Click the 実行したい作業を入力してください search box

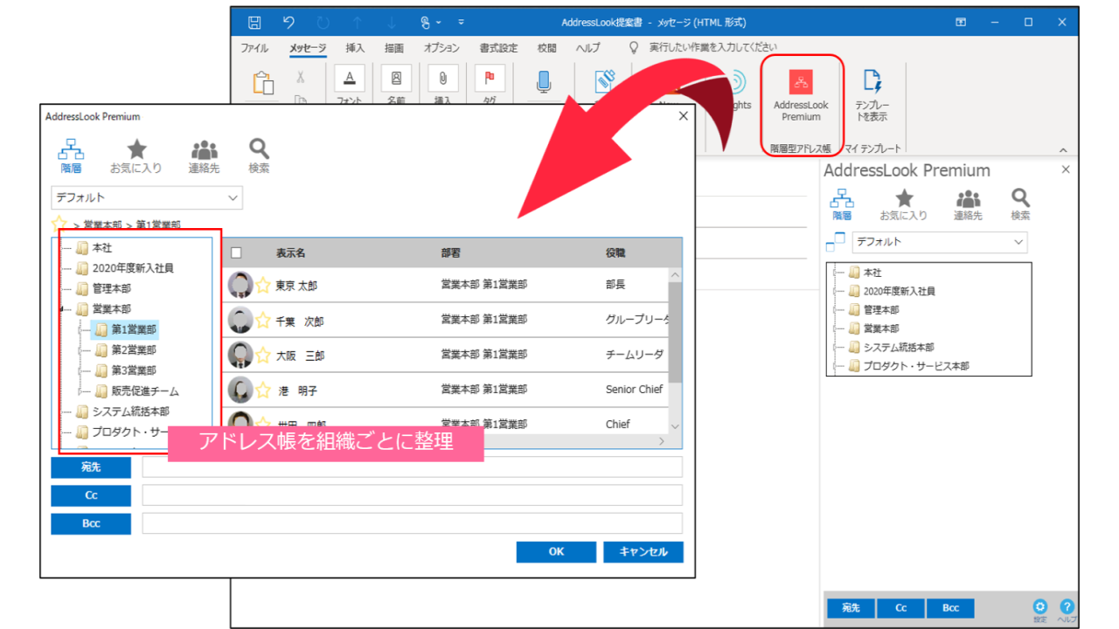pyautogui.click(x=713, y=48)
